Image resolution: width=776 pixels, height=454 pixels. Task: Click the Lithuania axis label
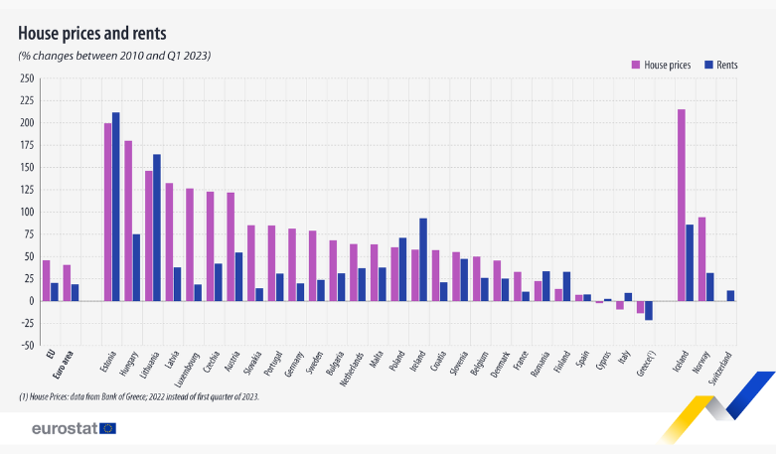click(149, 365)
